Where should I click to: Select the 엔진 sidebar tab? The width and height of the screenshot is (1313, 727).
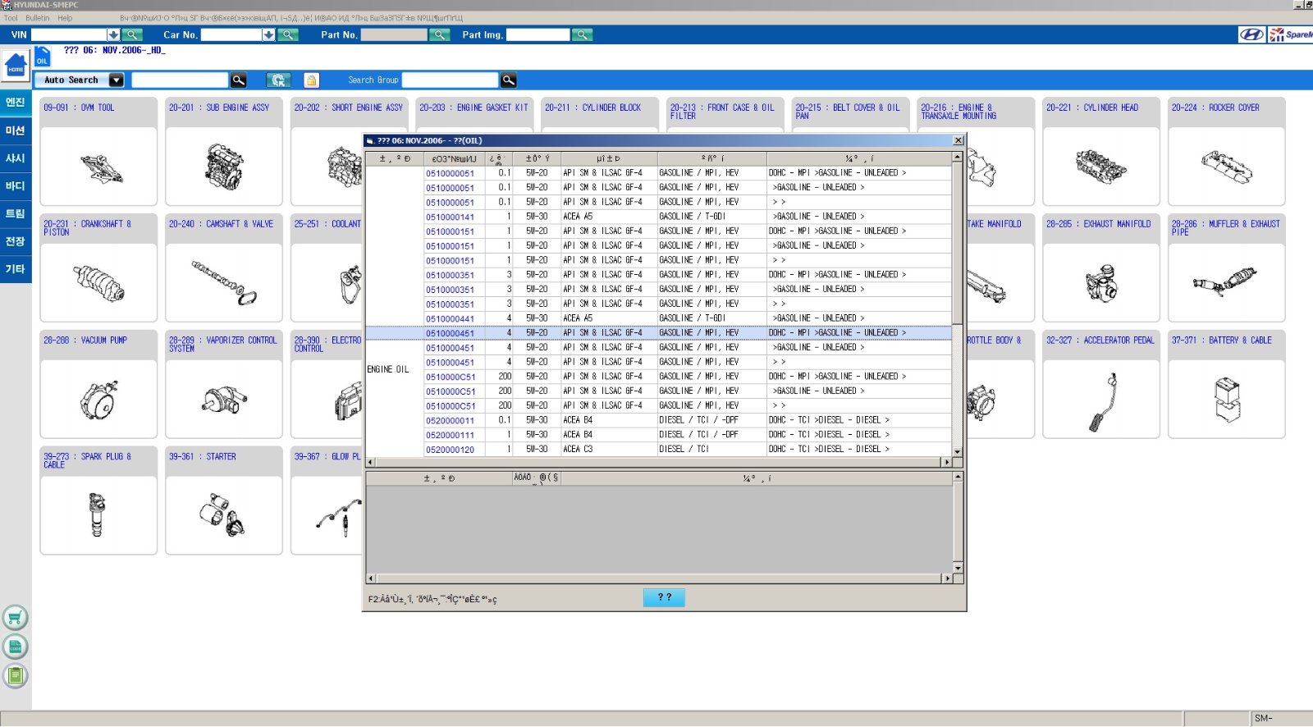click(16, 103)
